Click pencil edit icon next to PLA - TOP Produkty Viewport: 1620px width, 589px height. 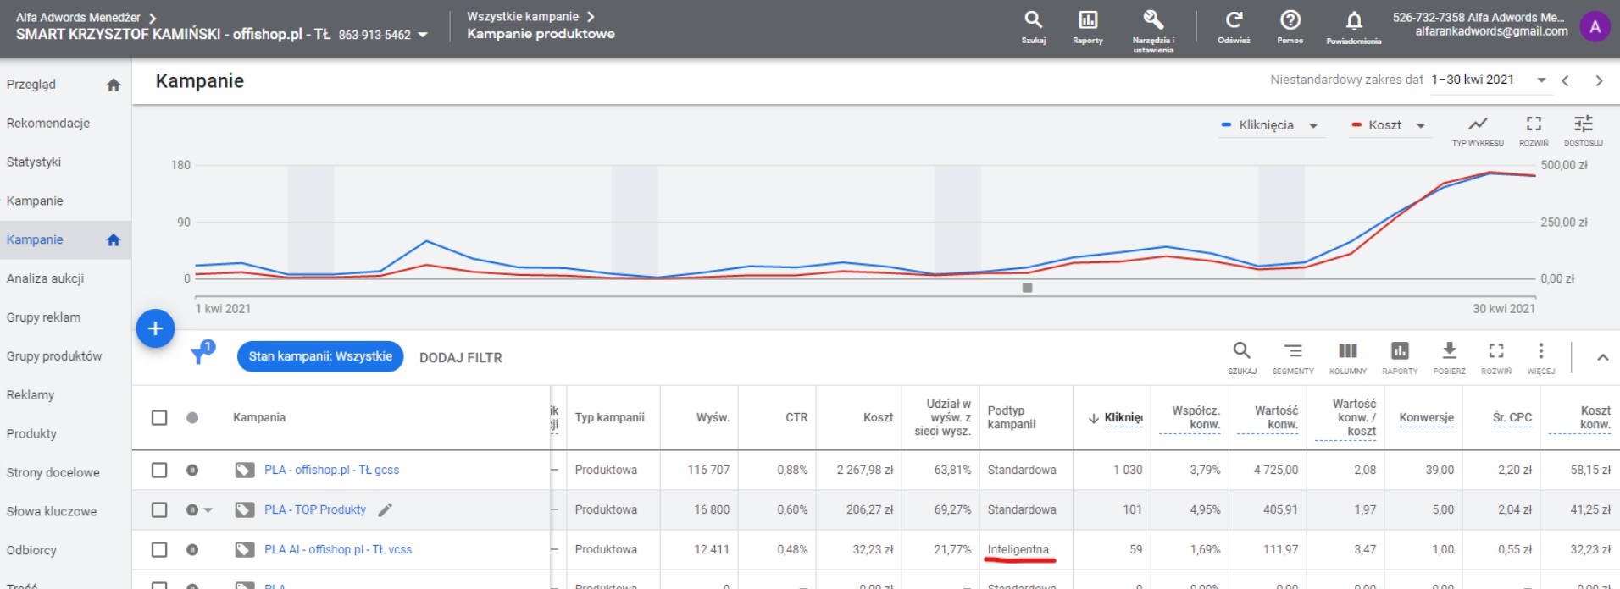click(x=385, y=509)
